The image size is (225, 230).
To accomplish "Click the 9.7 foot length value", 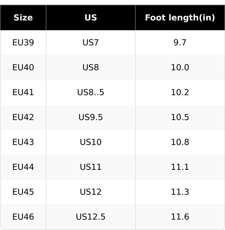I will 180,43.
